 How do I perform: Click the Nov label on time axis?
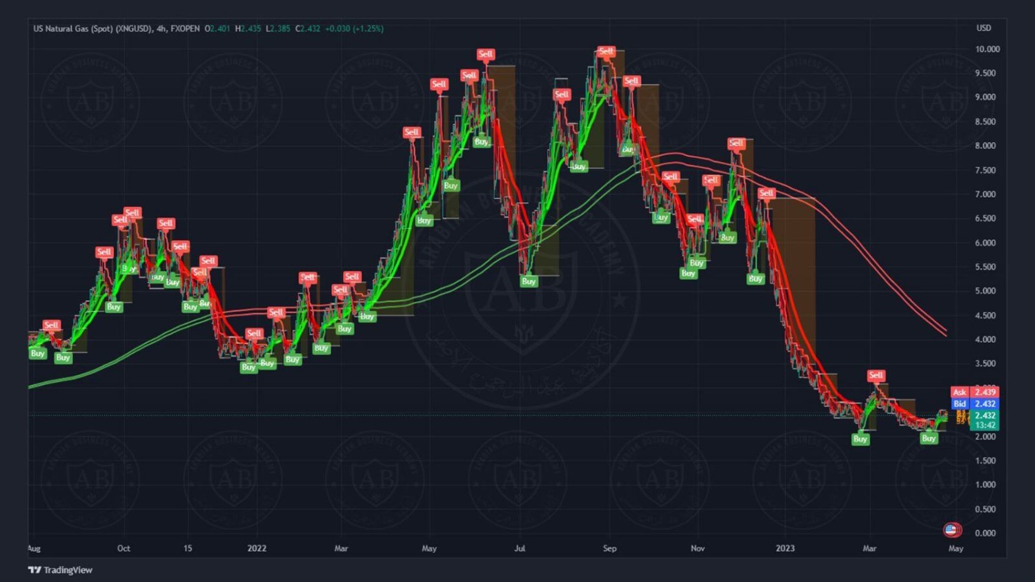698,549
